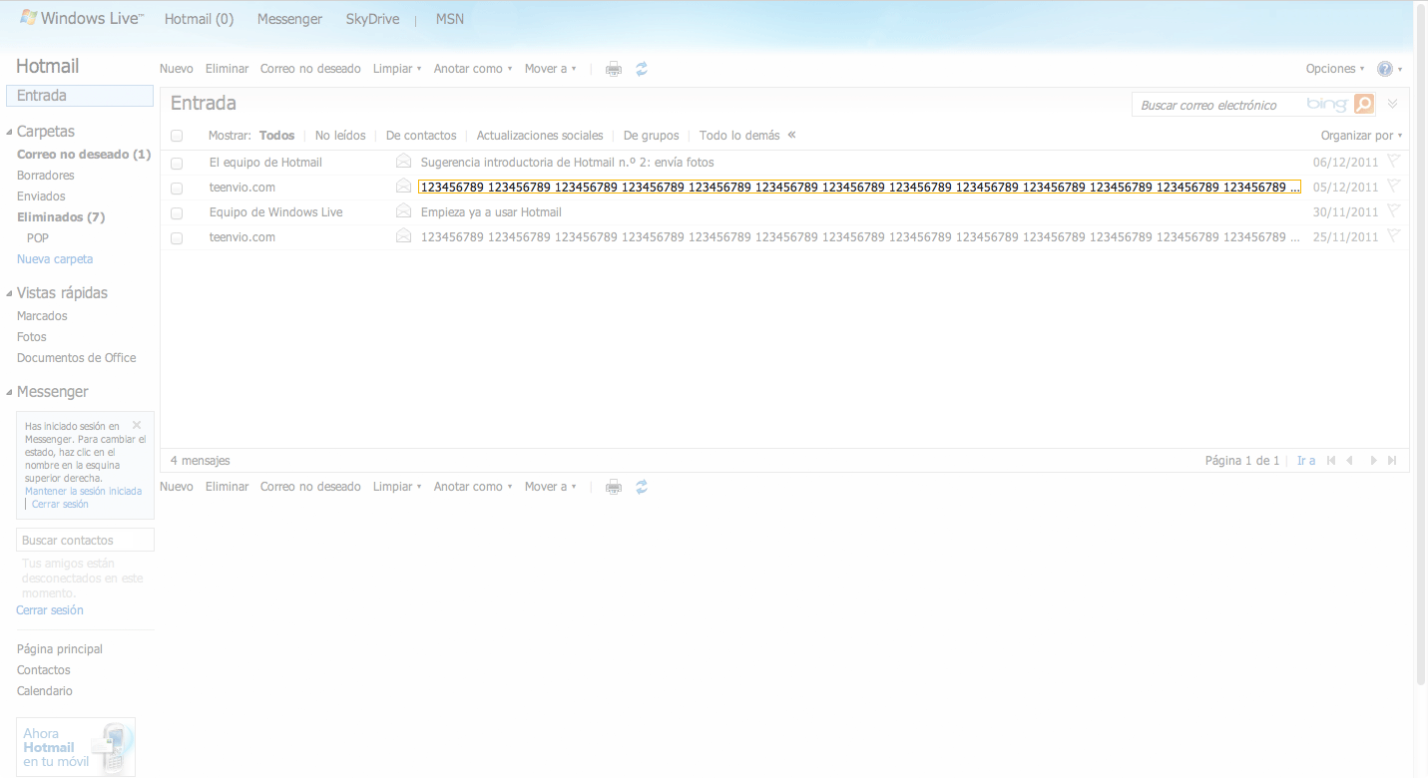Click the page vertical scrollbar

pyautogui.click(x=1421, y=344)
